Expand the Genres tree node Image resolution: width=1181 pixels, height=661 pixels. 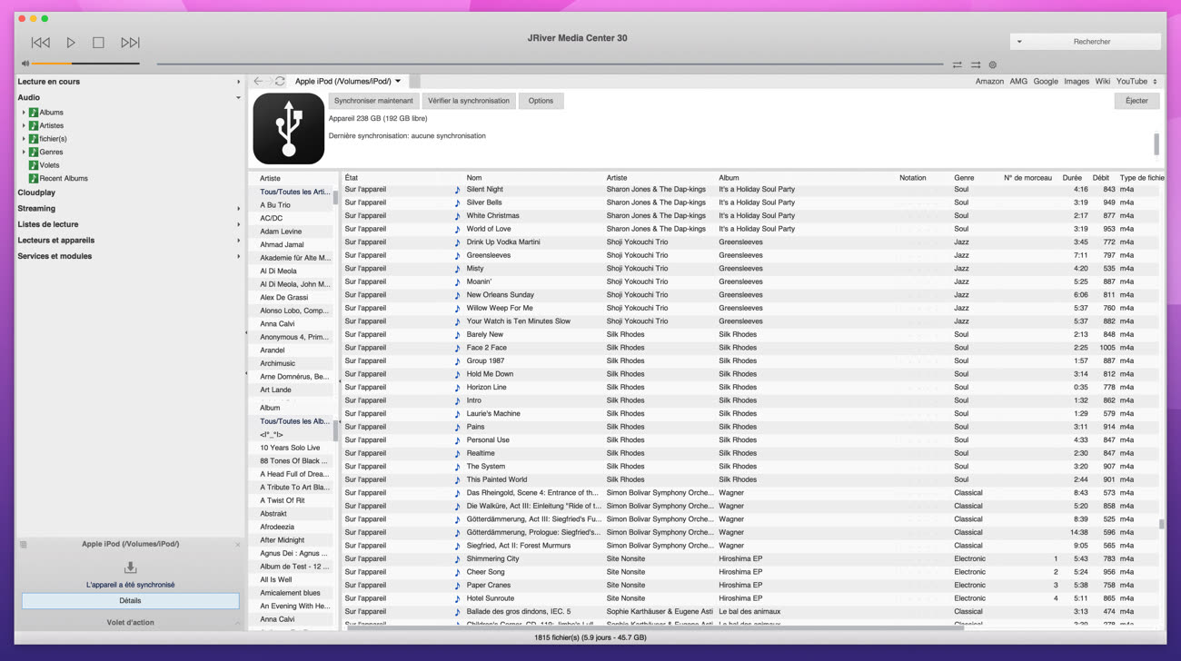tap(24, 152)
